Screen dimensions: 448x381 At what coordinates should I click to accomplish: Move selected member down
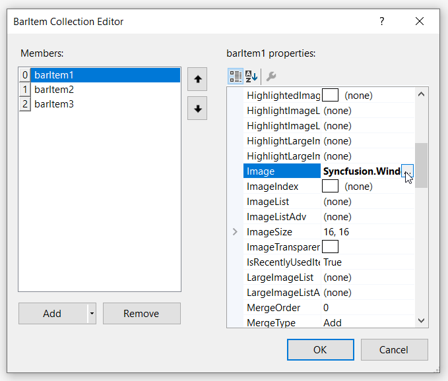[x=197, y=109]
